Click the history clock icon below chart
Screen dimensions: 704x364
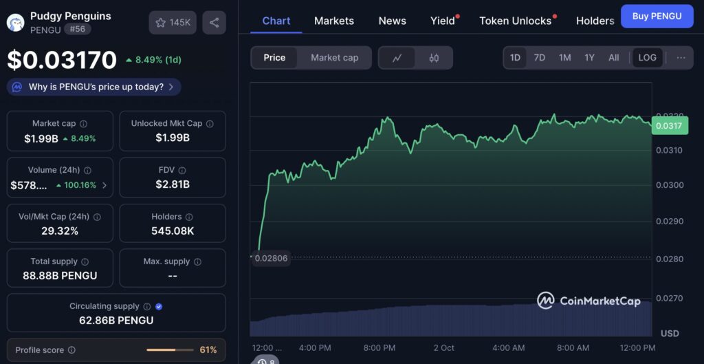coord(262,361)
